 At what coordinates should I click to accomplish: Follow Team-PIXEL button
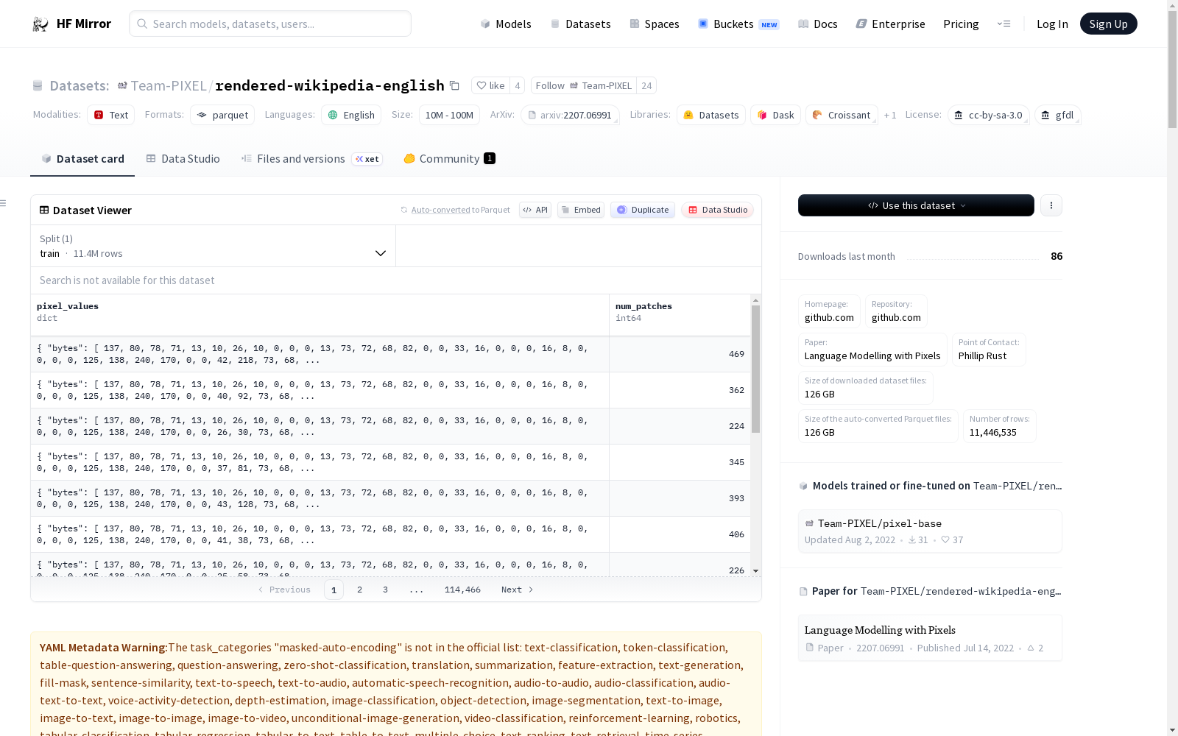pyautogui.click(x=584, y=86)
